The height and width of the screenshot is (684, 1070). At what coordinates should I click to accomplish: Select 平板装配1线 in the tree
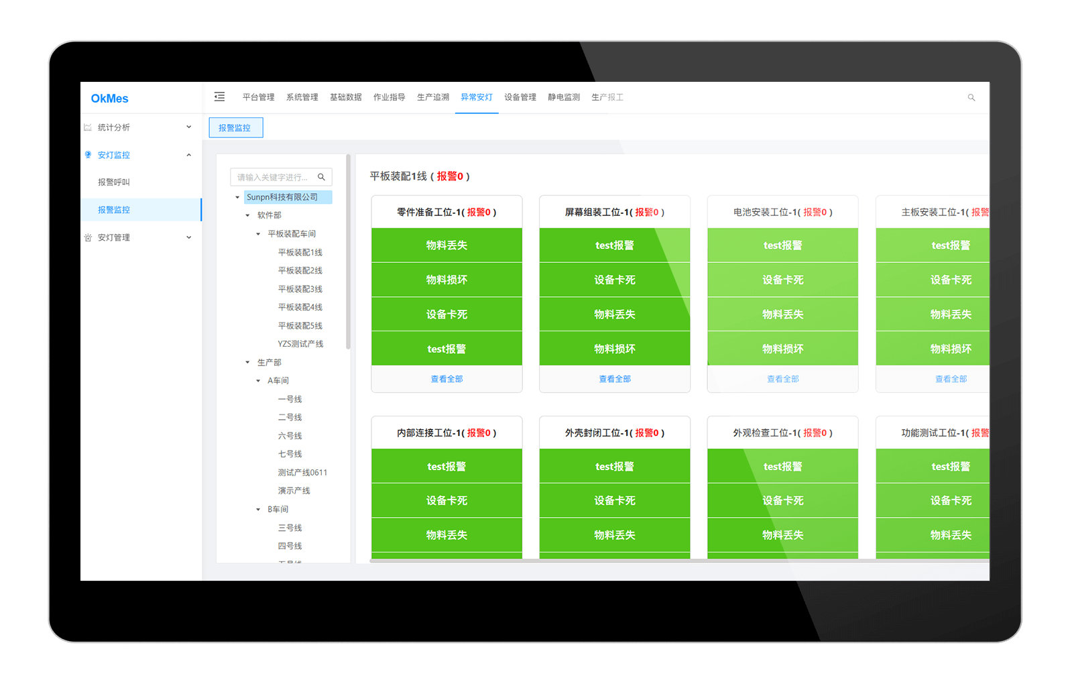point(300,252)
